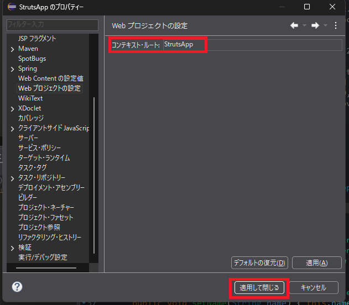Screen dimensions: 349x305
Task: Click 適用して閉じる button
Action: click(259, 288)
